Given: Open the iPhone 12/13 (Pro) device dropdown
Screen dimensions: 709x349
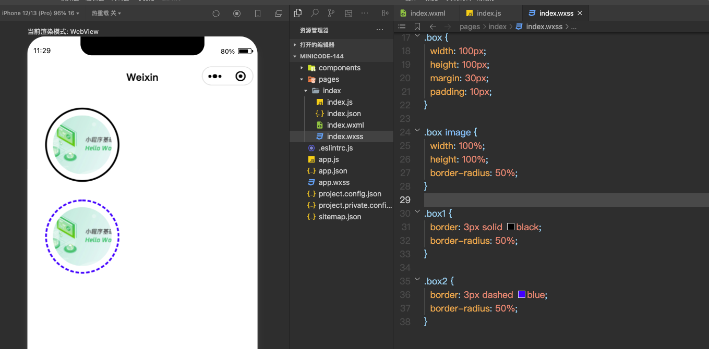Looking at the screenshot, I should [x=41, y=13].
